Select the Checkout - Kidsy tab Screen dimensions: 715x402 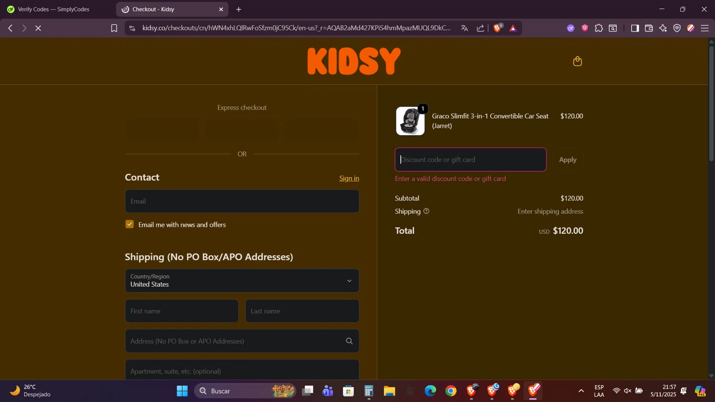tap(172, 9)
